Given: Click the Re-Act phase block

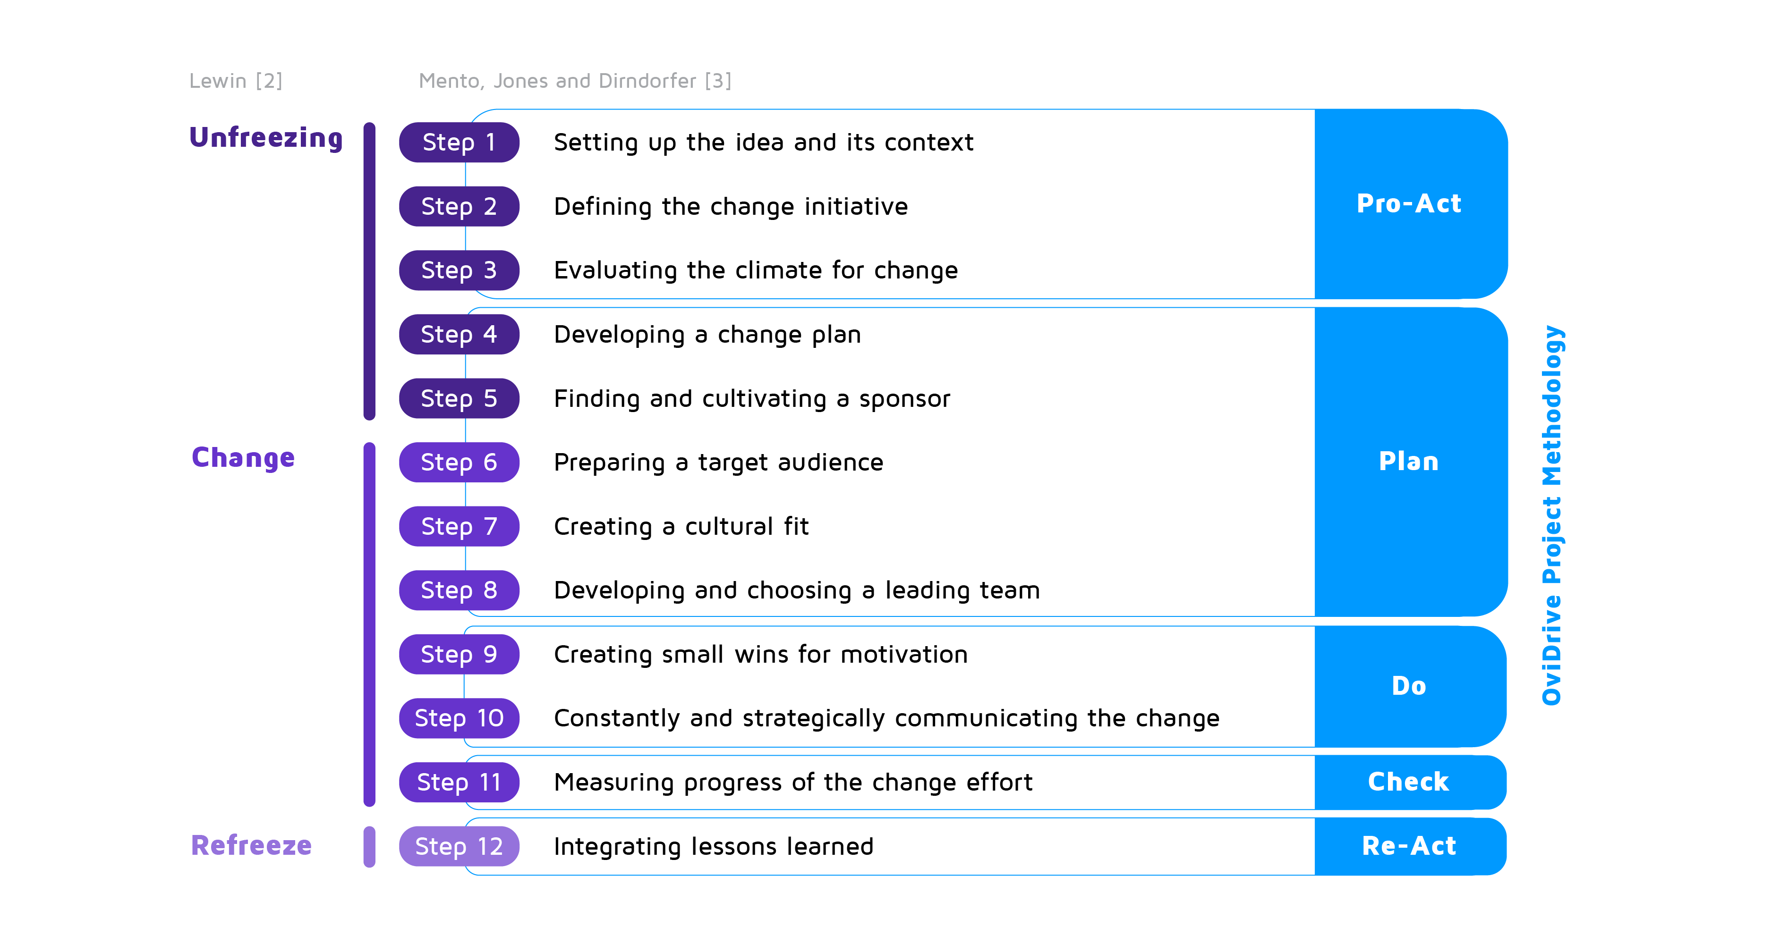Looking at the screenshot, I should (1410, 846).
